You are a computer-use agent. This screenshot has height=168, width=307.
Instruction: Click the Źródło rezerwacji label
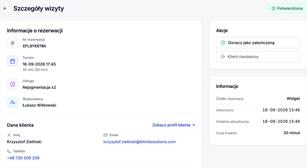tap(230, 99)
